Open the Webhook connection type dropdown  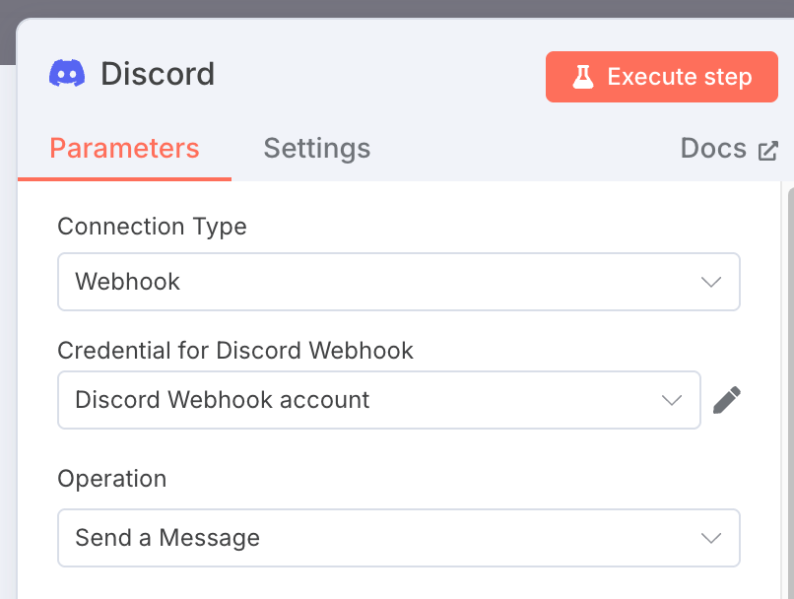[x=374, y=282]
